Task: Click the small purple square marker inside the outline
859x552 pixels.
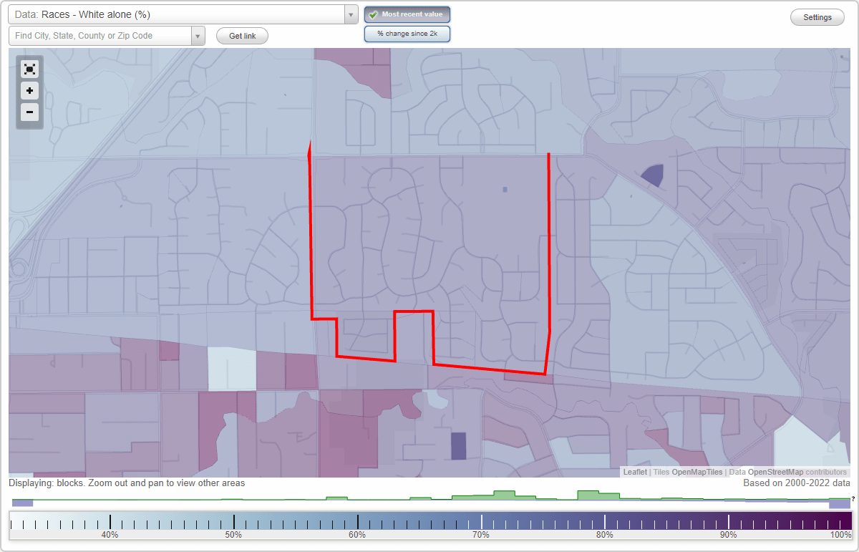Action: coord(503,188)
